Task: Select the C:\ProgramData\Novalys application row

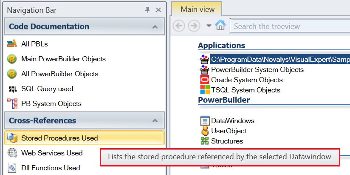Action: click(279, 59)
